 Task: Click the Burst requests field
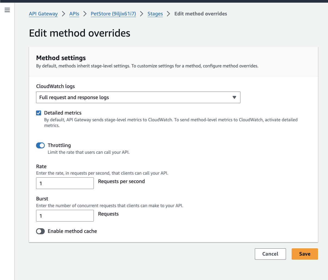[x=65, y=216]
